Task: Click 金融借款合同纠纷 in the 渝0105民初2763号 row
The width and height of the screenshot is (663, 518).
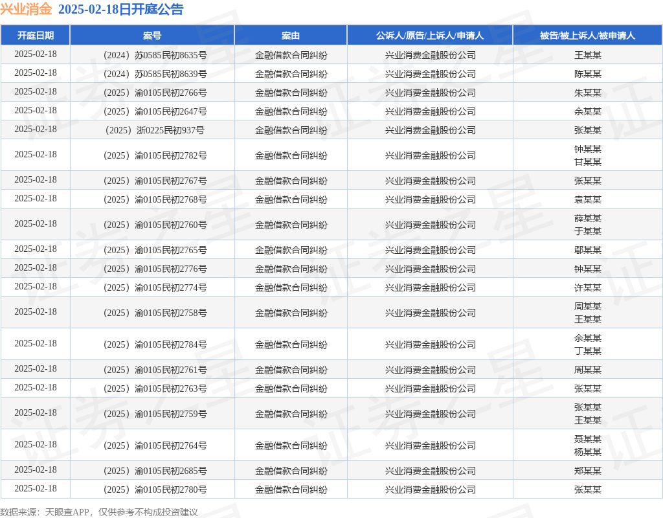Action: [x=291, y=388]
